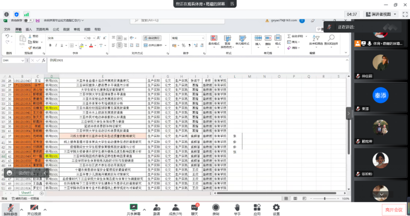Switch to the Formulas ribbon tab
The width and height of the screenshot is (410, 216).
coord(56,30)
